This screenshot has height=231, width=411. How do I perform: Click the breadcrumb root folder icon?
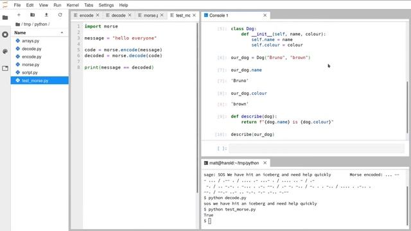(x=18, y=24)
